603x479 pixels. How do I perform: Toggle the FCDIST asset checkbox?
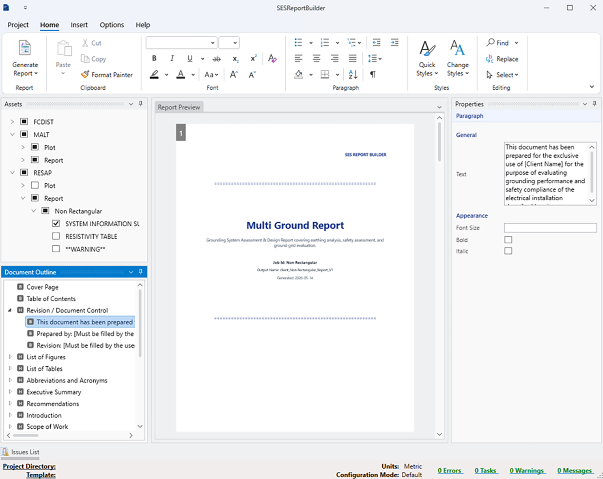[24, 122]
